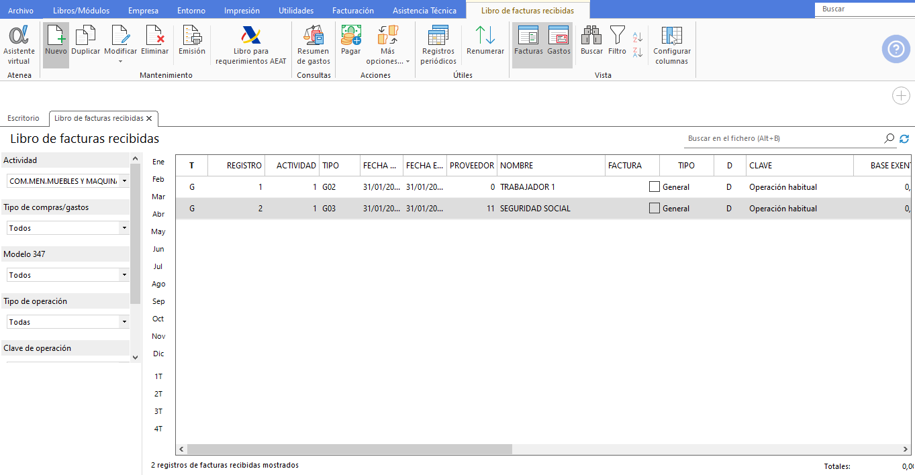This screenshot has height=475, width=915.
Task: Open Más opciones menu
Action: (x=387, y=44)
